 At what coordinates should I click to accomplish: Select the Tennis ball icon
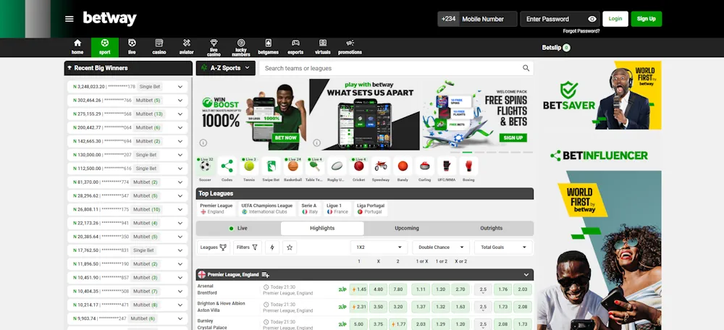click(x=249, y=166)
